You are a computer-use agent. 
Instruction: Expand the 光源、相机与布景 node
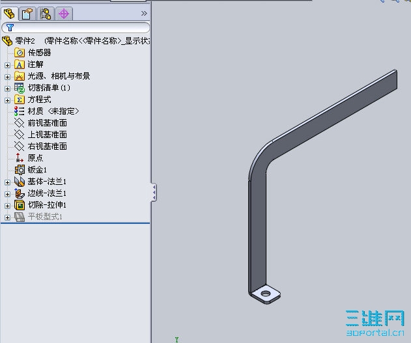(7, 77)
